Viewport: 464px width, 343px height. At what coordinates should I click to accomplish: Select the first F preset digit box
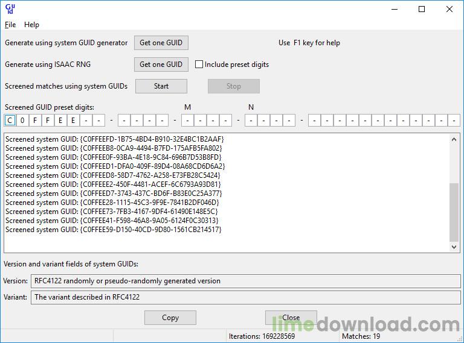[x=35, y=121]
